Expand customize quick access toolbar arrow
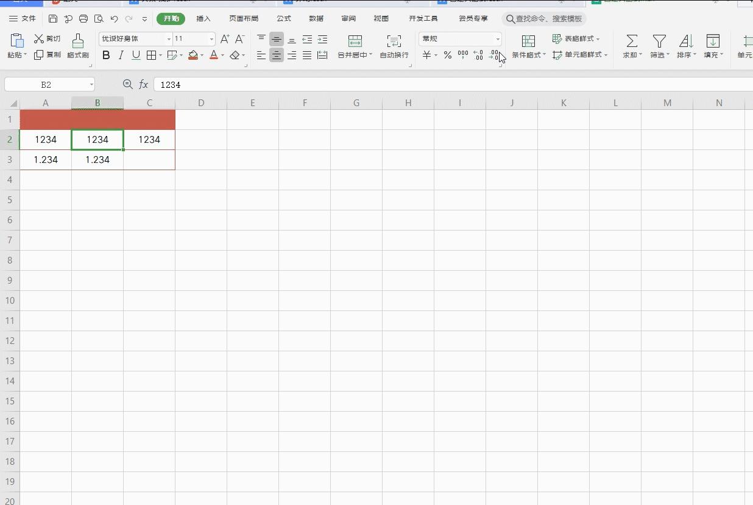This screenshot has width=753, height=505. tap(144, 19)
